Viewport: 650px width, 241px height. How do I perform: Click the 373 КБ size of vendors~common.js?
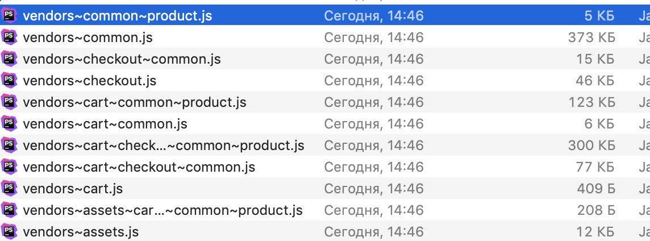pos(591,38)
